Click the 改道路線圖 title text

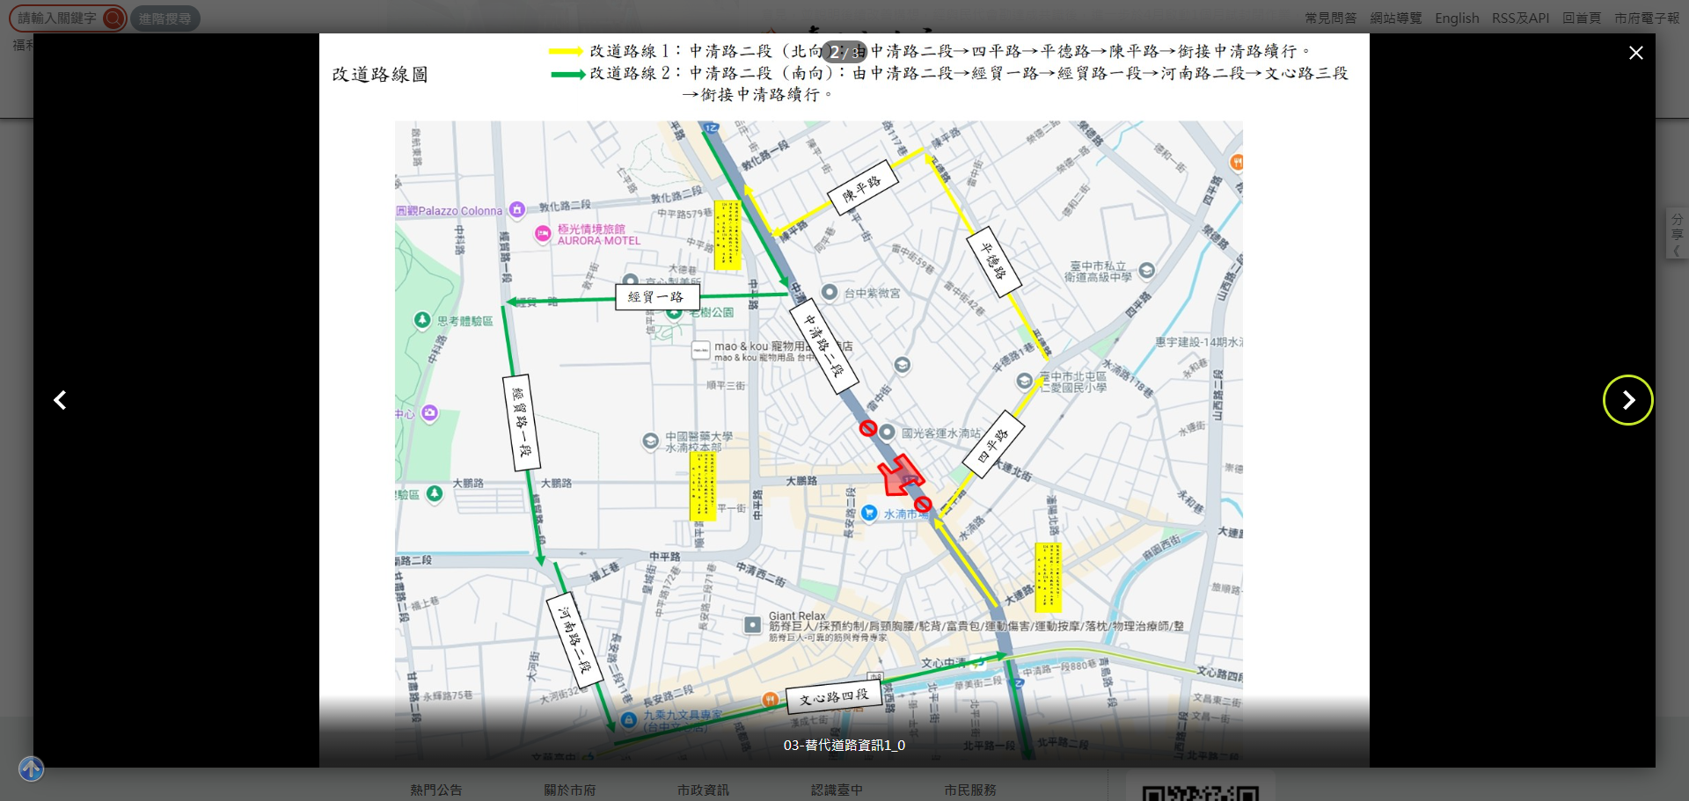click(380, 75)
